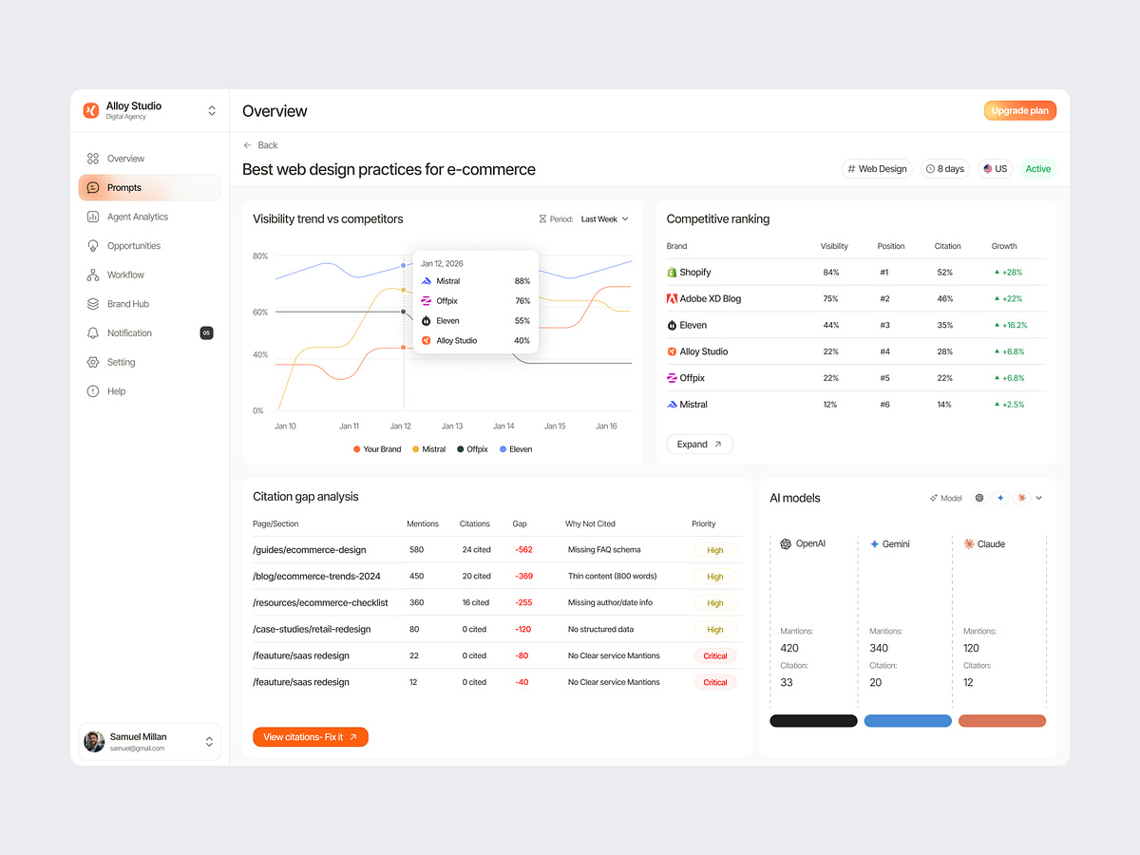The image size is (1140, 855).
Task: Click the Upgrade plan button
Action: coord(1019,111)
